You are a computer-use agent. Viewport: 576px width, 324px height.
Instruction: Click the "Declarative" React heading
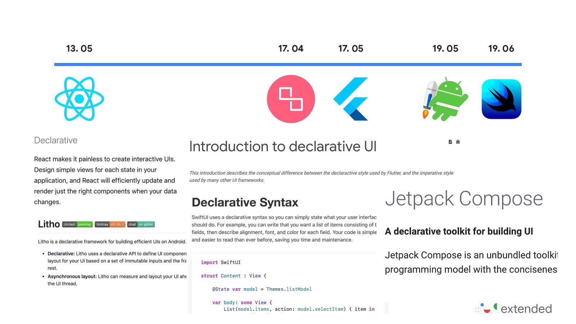coord(56,140)
